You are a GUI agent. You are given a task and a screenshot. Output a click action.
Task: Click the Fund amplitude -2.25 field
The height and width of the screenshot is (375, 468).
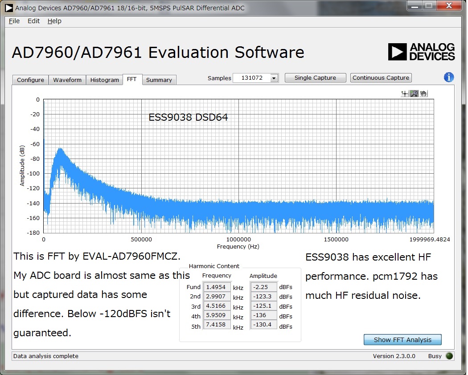[x=264, y=287]
